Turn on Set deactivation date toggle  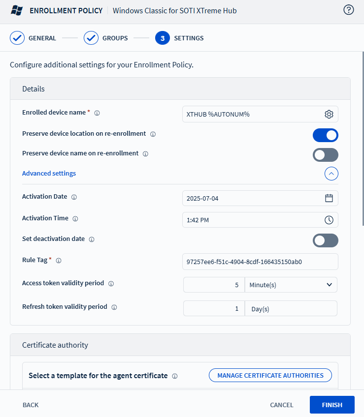pyautogui.click(x=325, y=240)
